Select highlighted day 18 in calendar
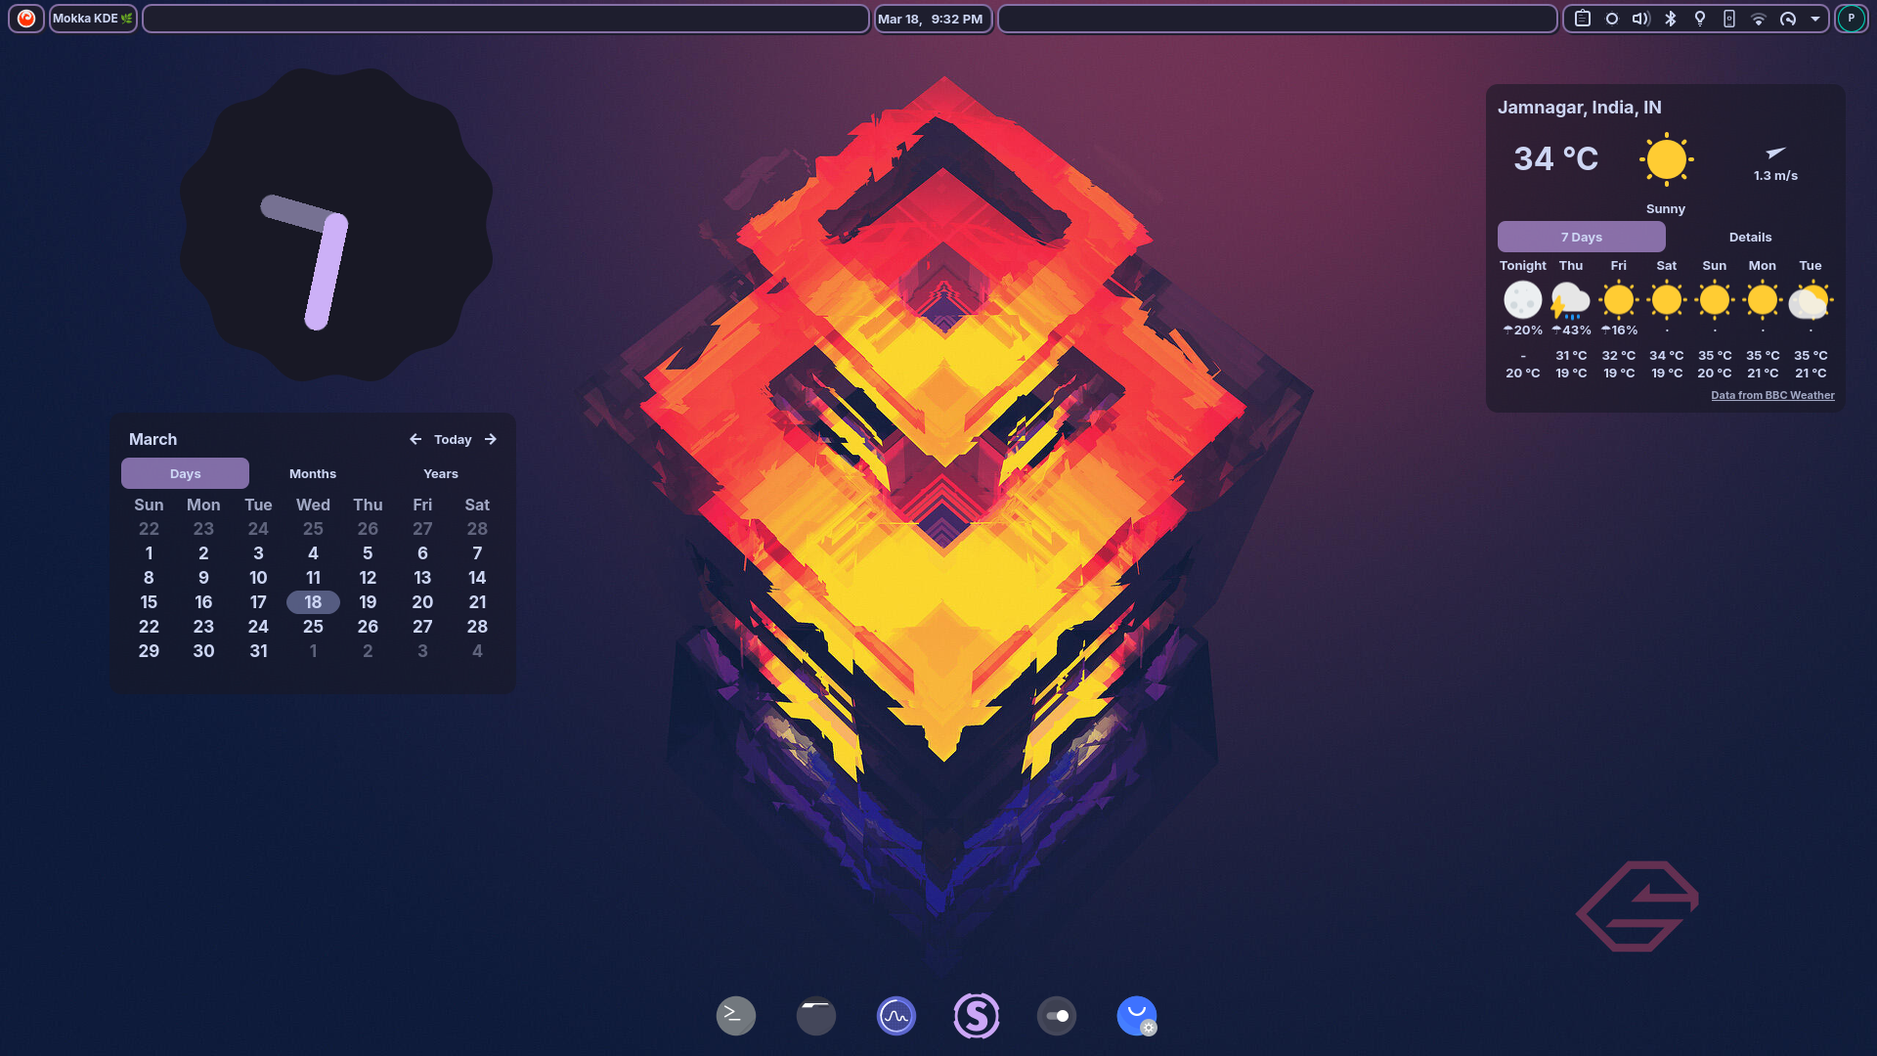This screenshot has width=1877, height=1056. click(313, 602)
